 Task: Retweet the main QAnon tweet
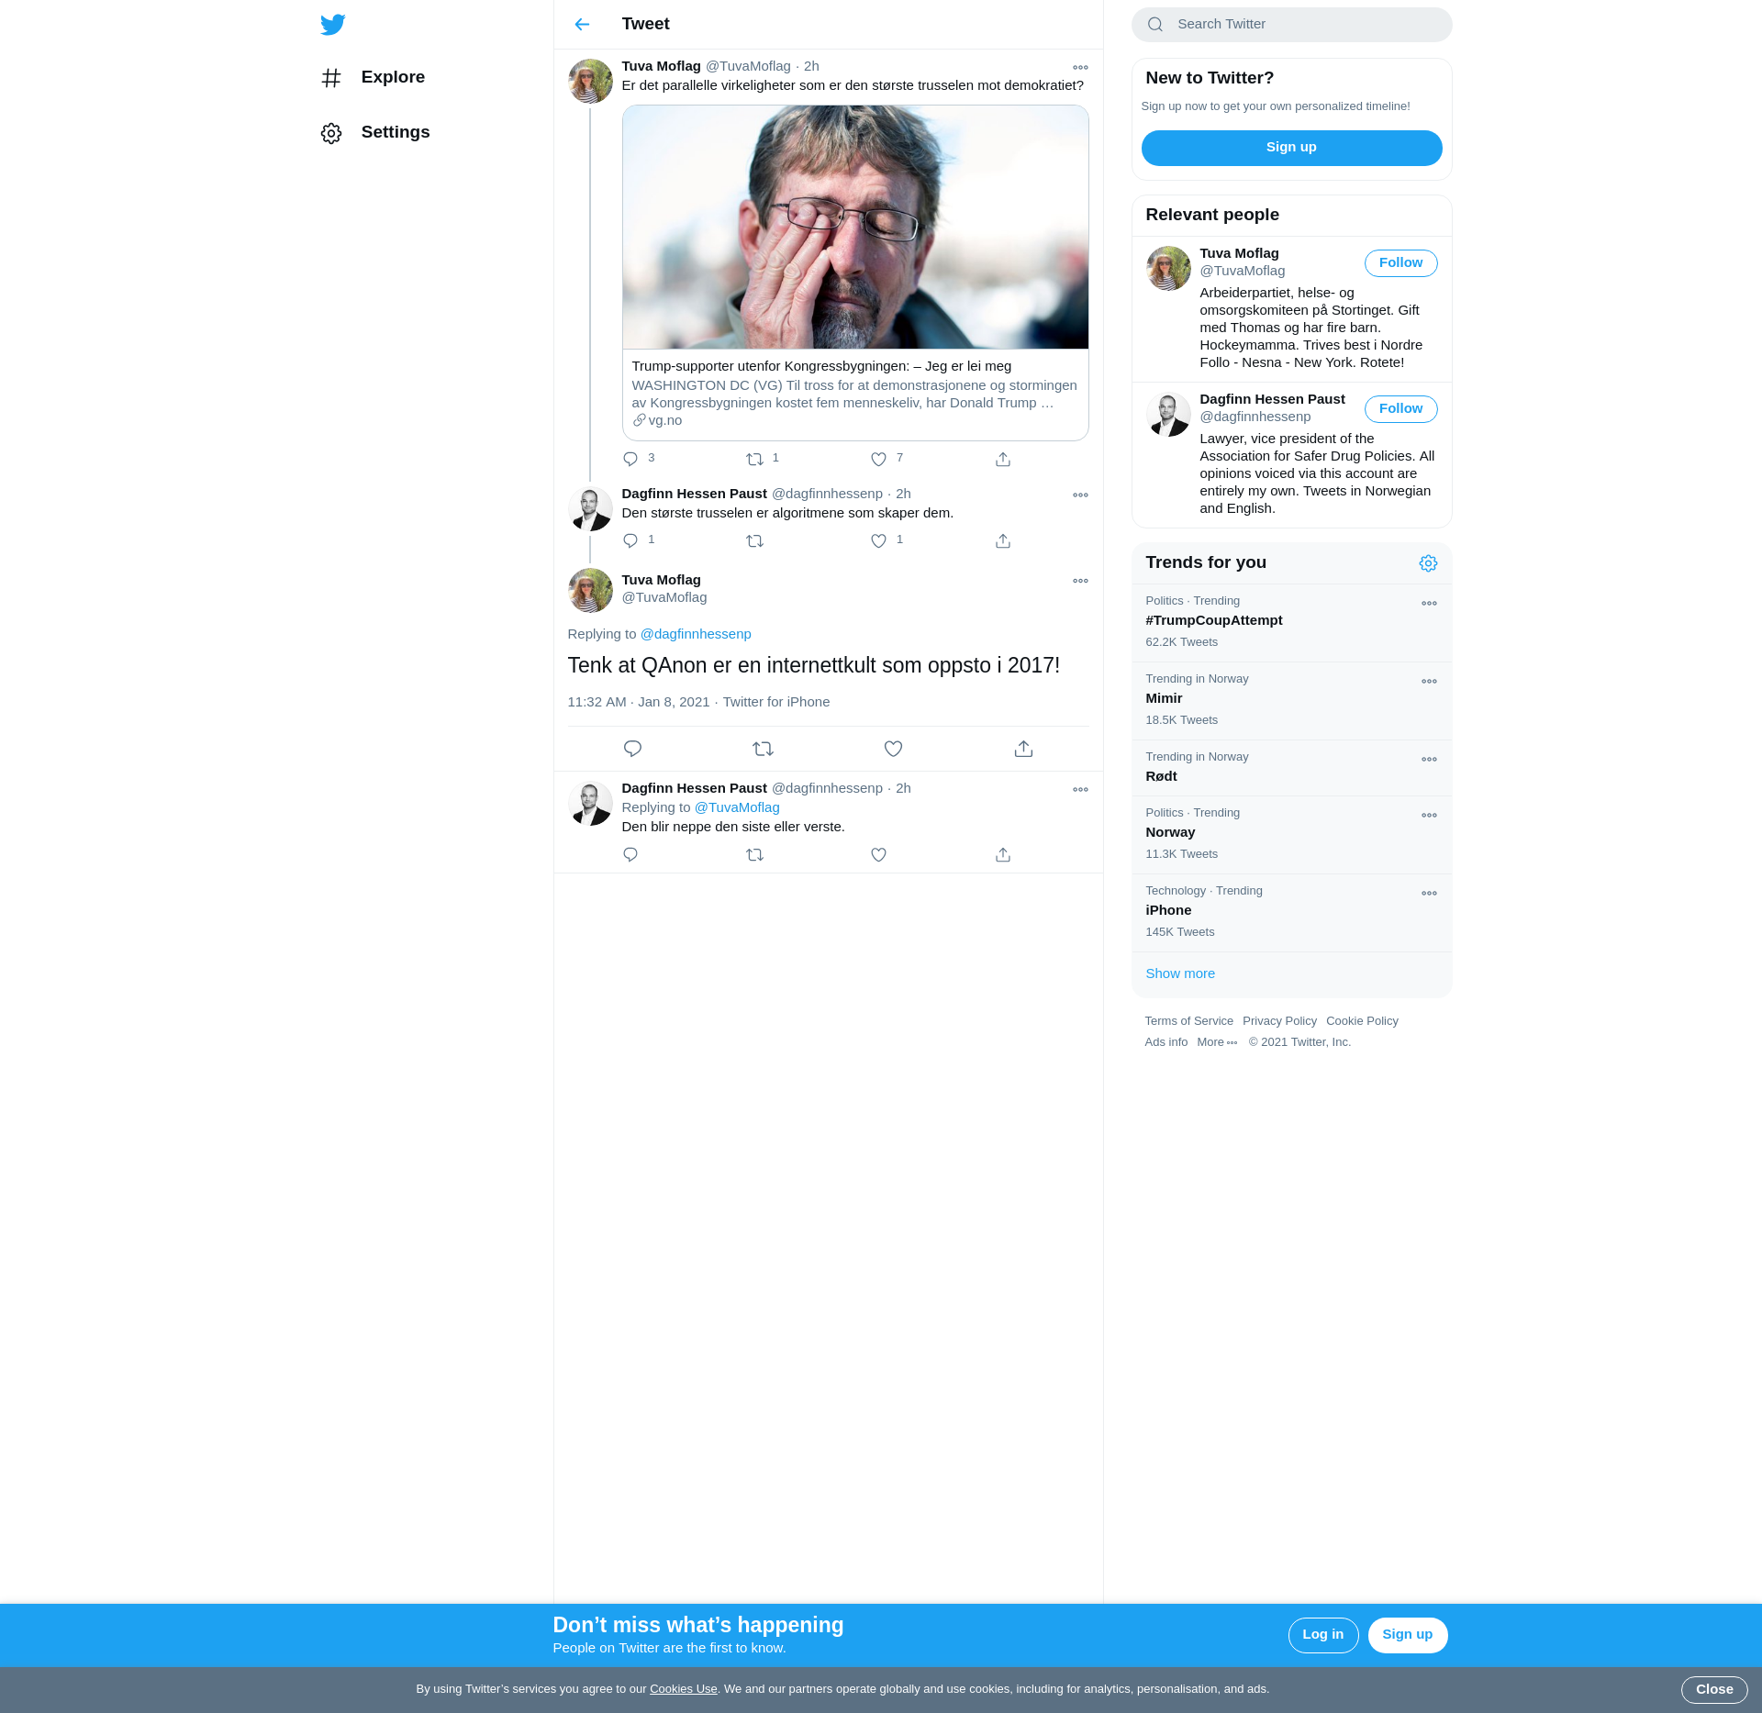coord(763,749)
